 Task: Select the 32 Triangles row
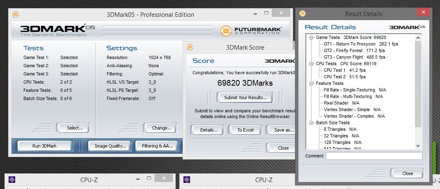pyautogui.click(x=341, y=136)
